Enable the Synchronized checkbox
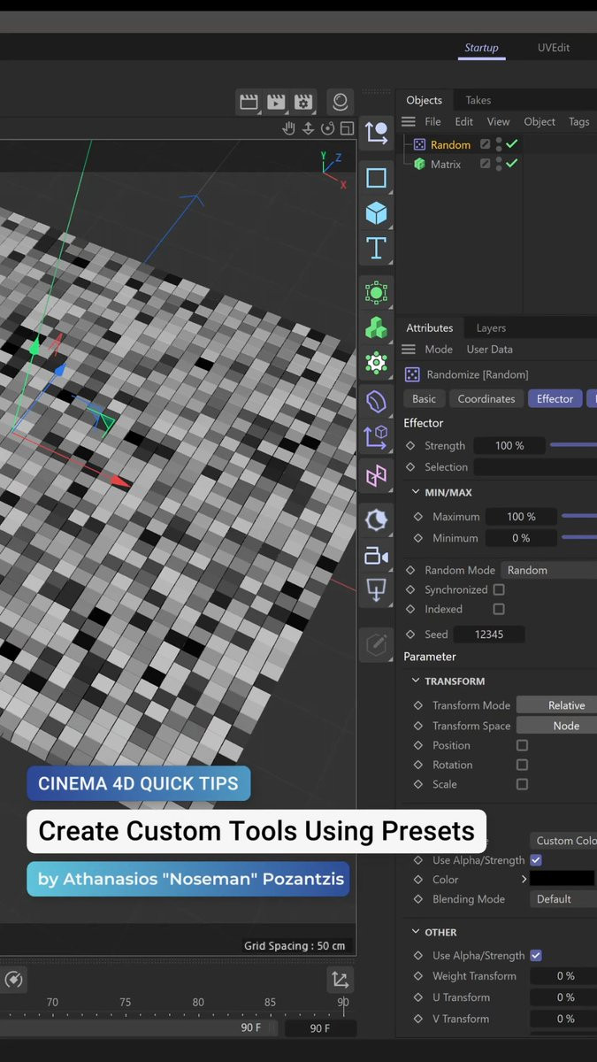Image resolution: width=597 pixels, height=1062 pixels. pos(499,589)
